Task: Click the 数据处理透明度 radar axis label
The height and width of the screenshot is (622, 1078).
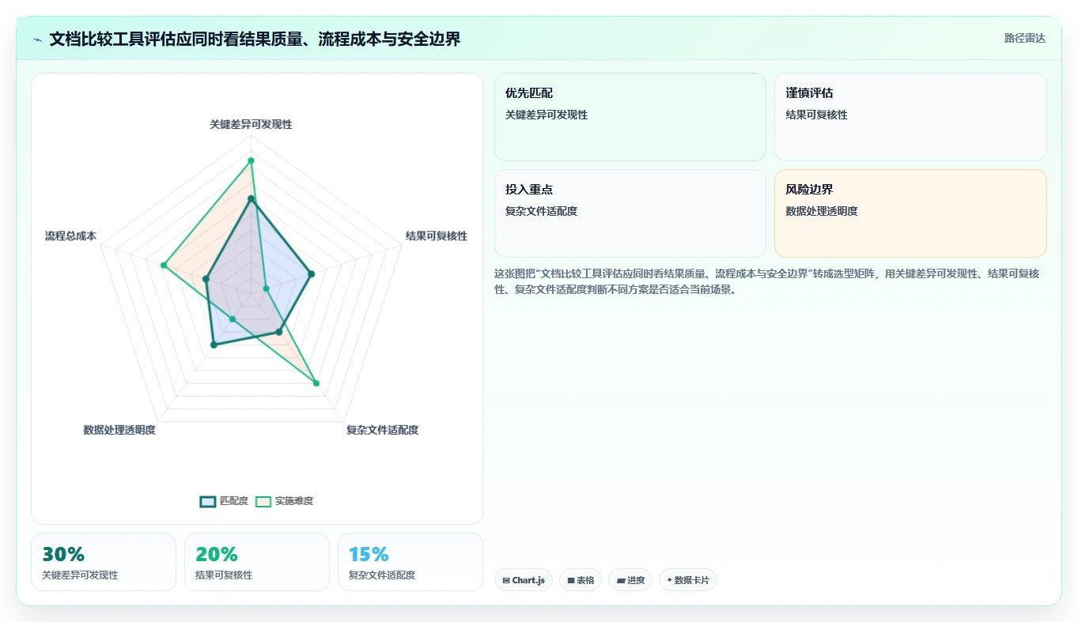Action: 119,431
